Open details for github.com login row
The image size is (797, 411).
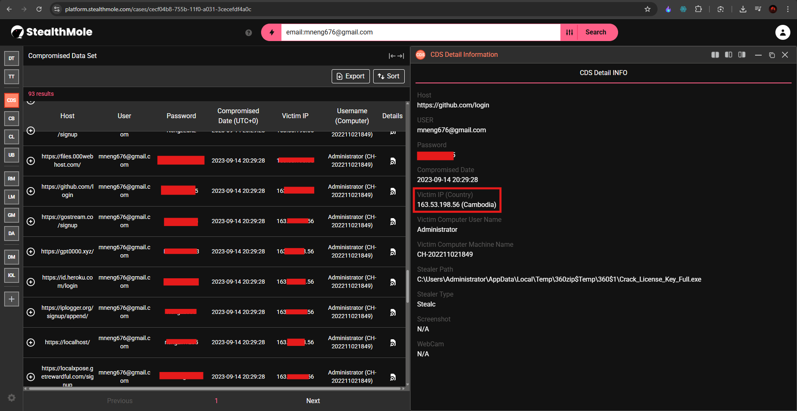(x=393, y=191)
